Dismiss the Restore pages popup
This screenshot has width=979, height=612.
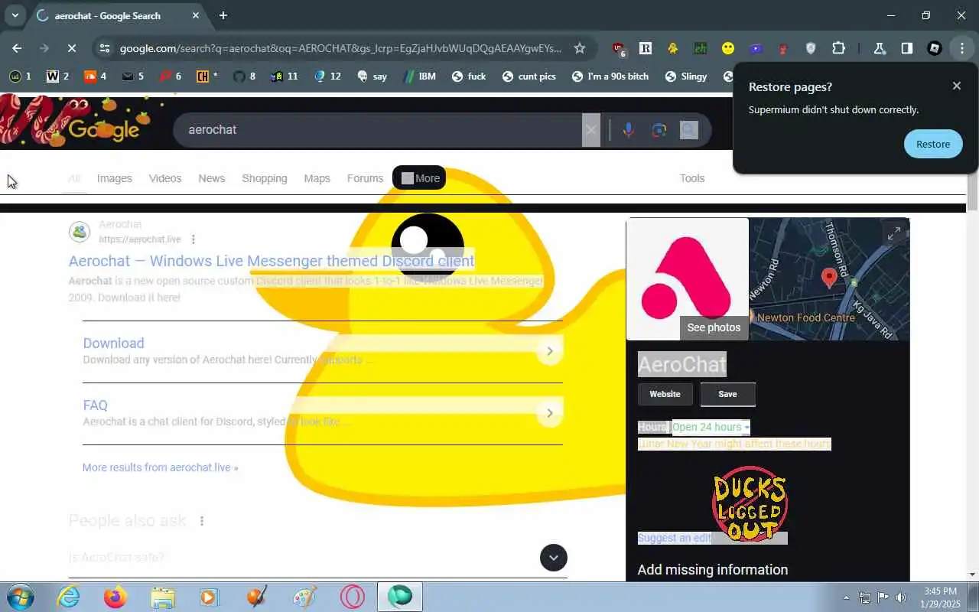(x=956, y=86)
